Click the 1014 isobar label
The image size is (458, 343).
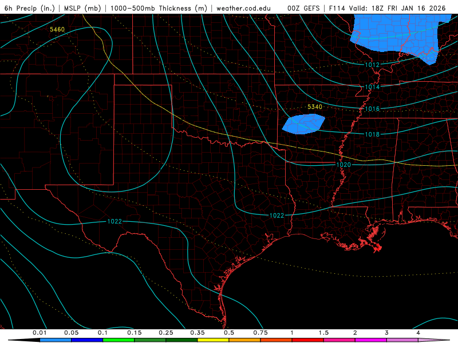pyautogui.click(x=372, y=87)
